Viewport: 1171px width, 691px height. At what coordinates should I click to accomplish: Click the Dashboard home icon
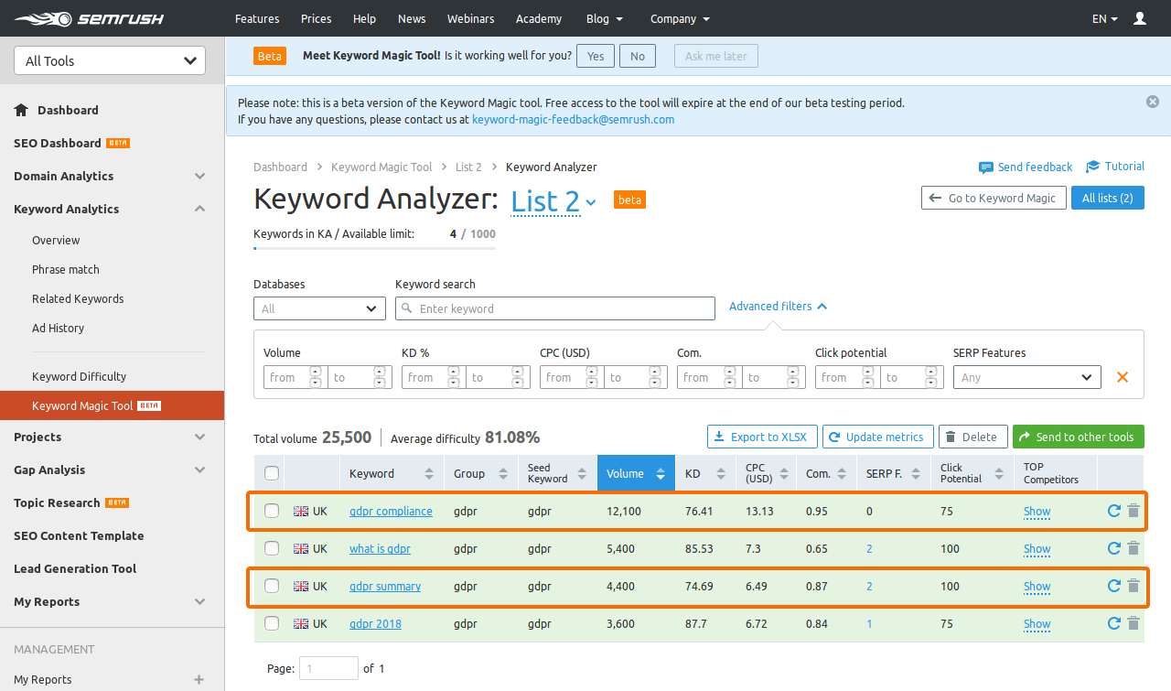(x=21, y=110)
